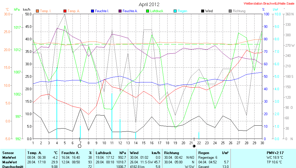Click the MaxWert row label
Viewport: 296px width, 168px height.
(10, 162)
